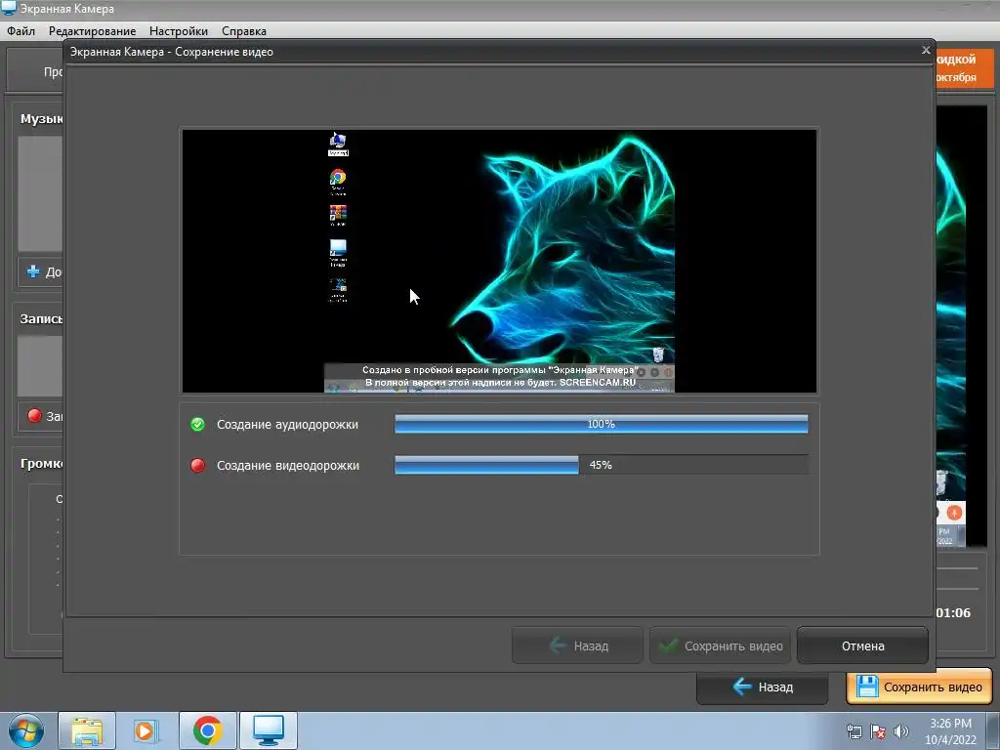Open the Файл menu
This screenshot has height=750, width=1000.
click(x=21, y=30)
